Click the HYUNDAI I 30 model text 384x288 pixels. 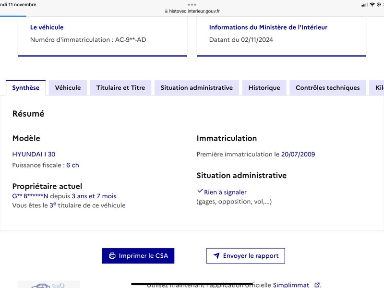[34, 154]
